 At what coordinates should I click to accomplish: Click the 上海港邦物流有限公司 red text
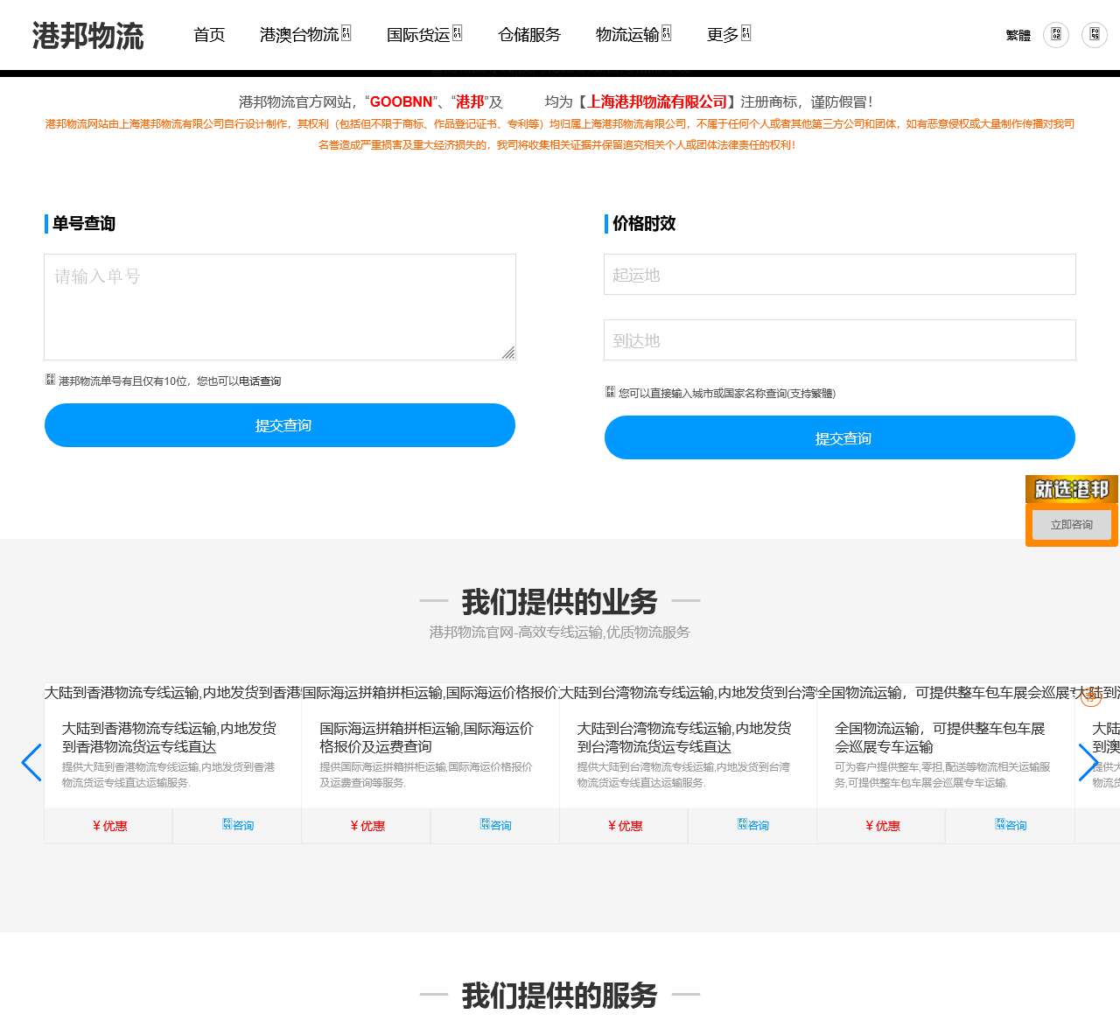tap(657, 102)
